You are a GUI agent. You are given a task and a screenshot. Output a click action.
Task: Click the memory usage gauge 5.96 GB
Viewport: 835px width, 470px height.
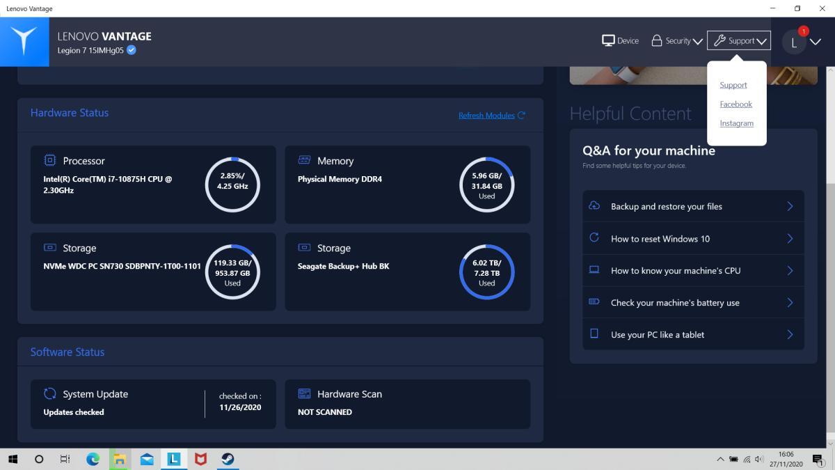click(x=487, y=185)
